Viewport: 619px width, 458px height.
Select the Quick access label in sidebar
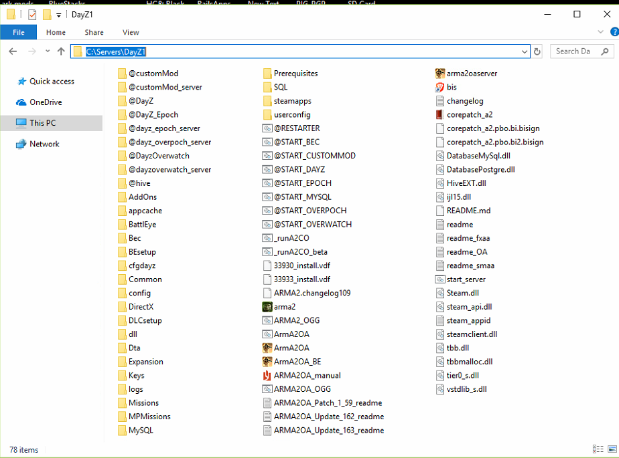click(x=52, y=81)
